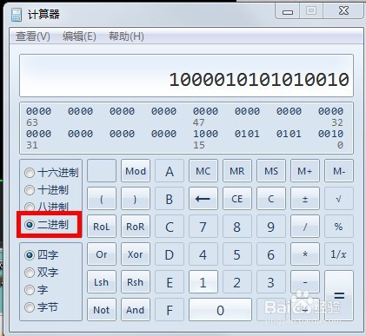Screen dimensions: 366x336
Task: Click the calculator icon in title bar
Action: click(17, 15)
